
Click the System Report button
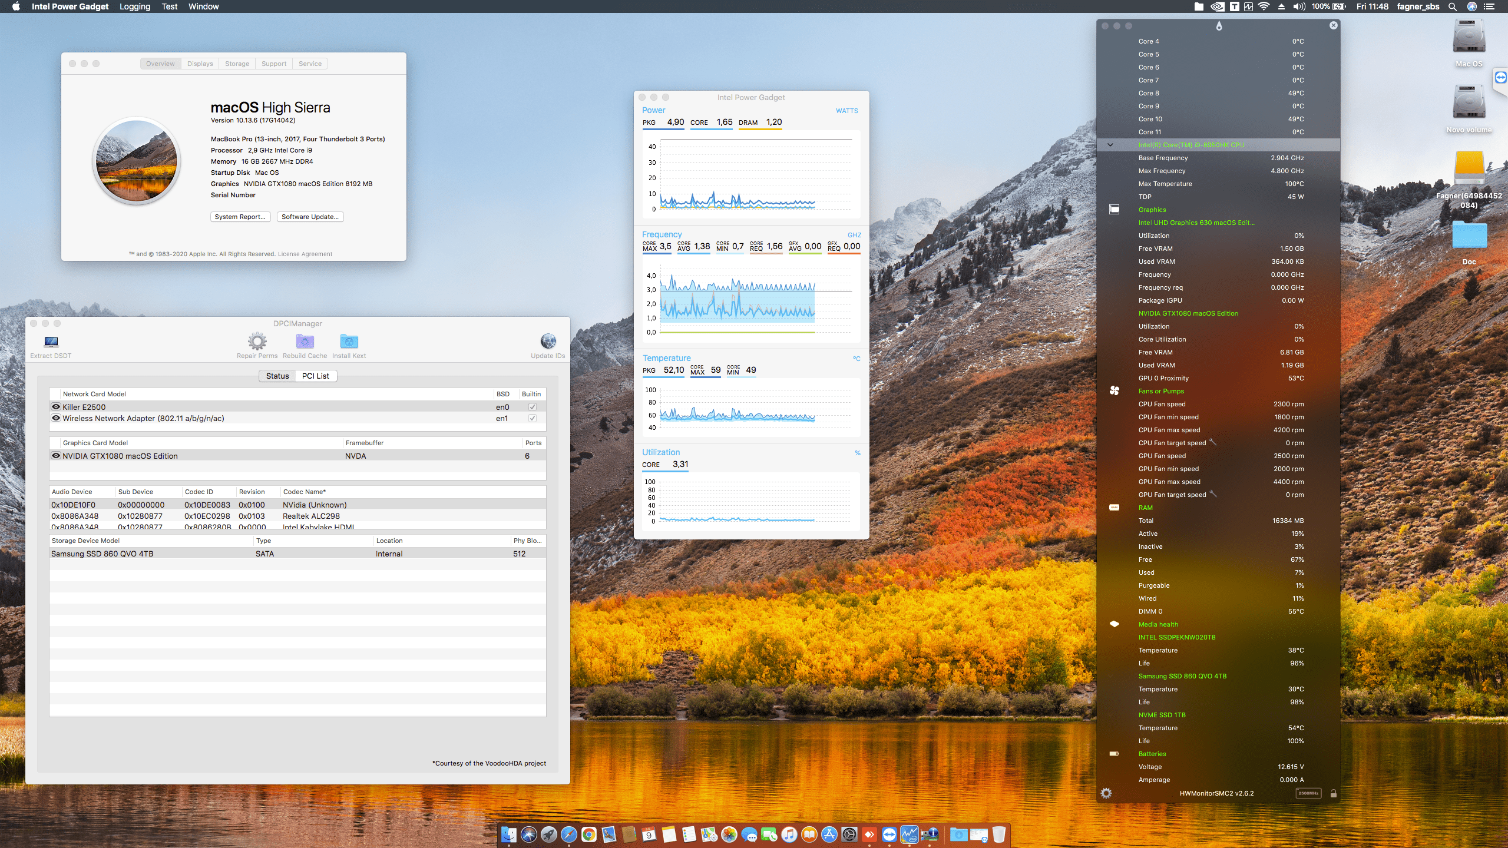[240, 217]
